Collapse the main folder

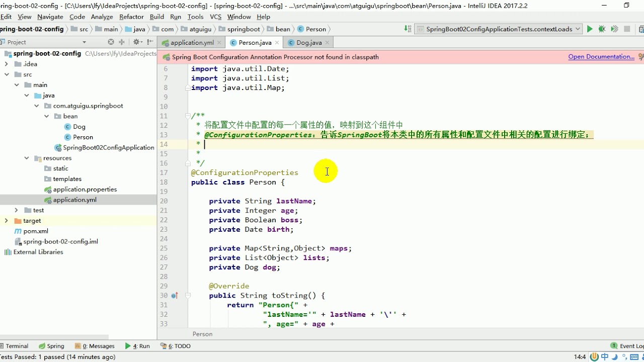(17, 85)
